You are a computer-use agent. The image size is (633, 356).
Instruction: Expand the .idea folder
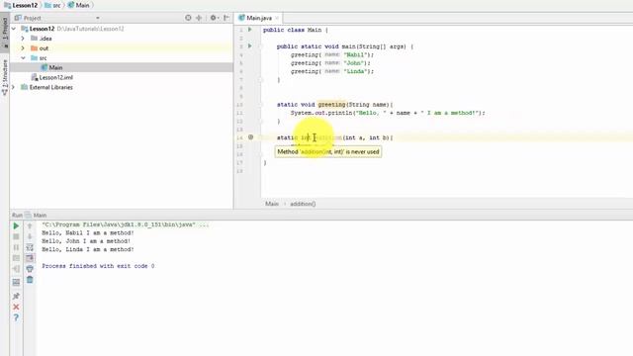[23, 39]
